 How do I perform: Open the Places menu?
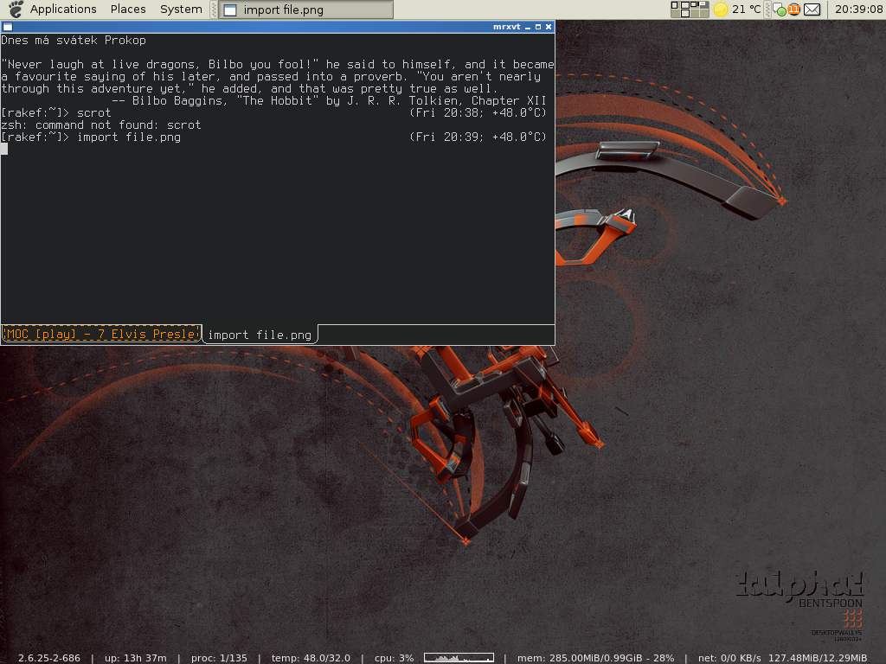coord(128,9)
